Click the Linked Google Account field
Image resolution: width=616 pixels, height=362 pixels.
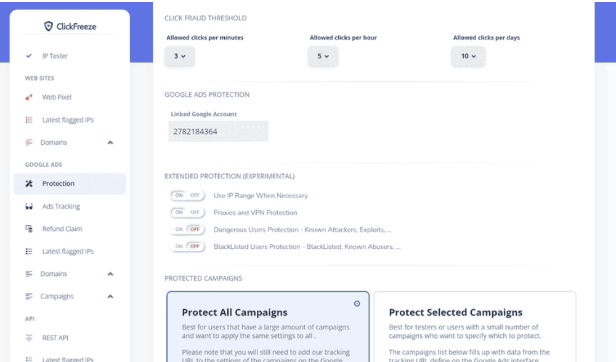[x=219, y=132]
